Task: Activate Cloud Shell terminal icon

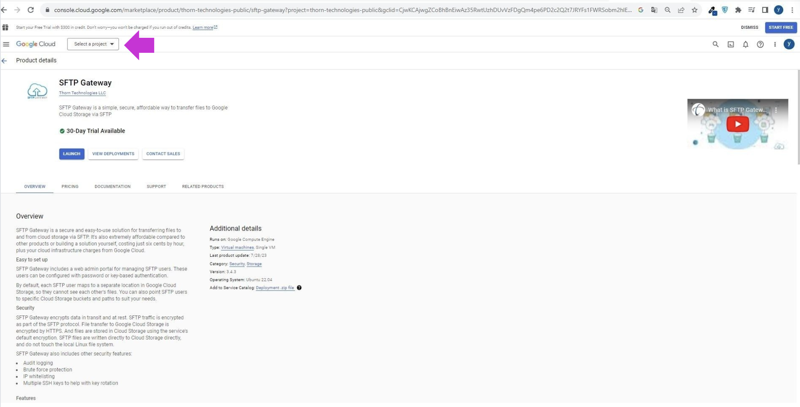Action: (731, 44)
